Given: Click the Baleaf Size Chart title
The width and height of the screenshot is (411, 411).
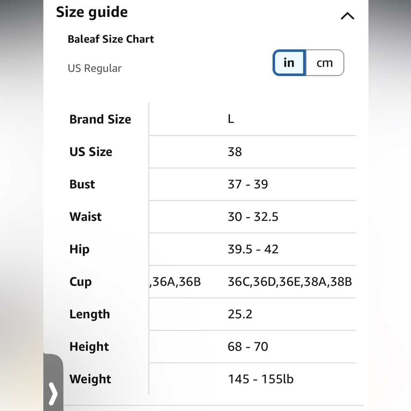Looking at the screenshot, I should pos(111,39).
